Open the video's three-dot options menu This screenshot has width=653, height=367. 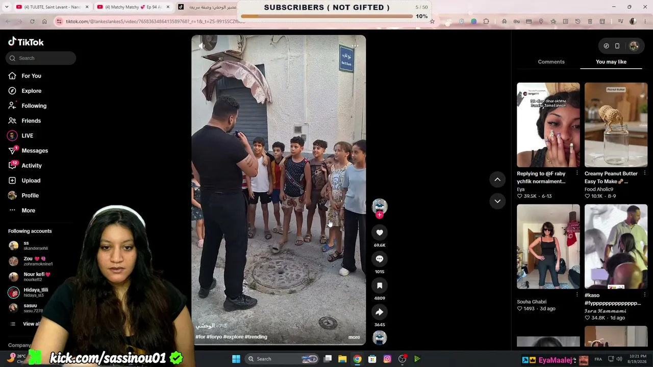click(x=355, y=46)
